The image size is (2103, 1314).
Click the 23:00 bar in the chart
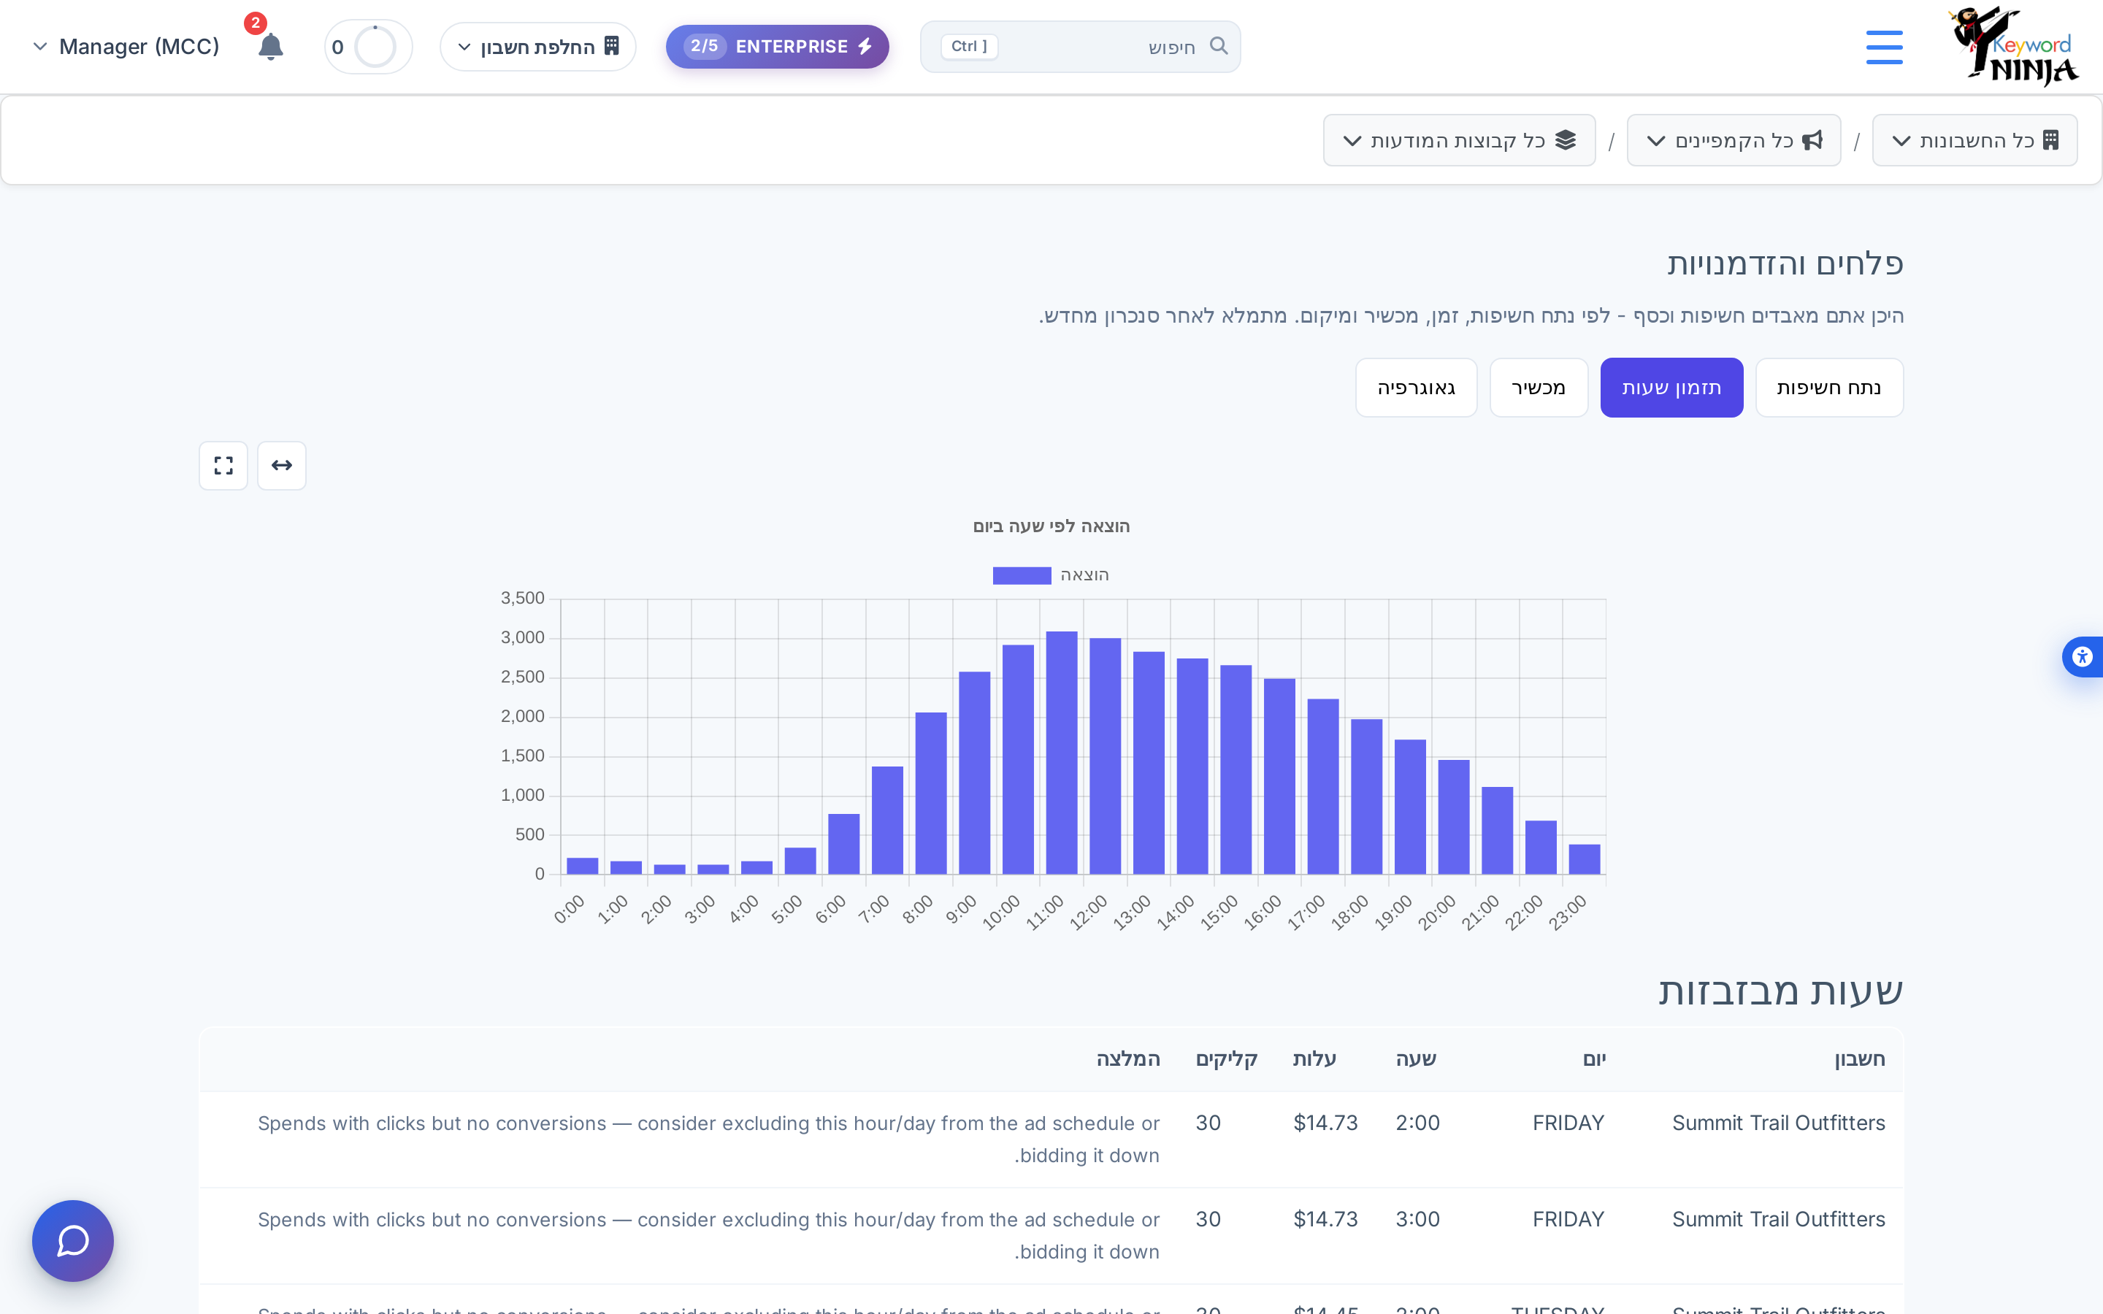[1585, 858]
